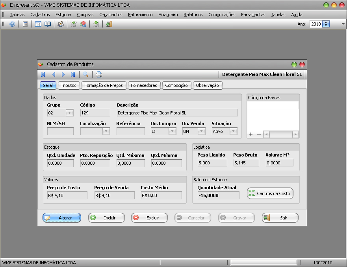This screenshot has height=267, width=347.
Task: Open the customers people icon
Action: [x=60, y=24]
